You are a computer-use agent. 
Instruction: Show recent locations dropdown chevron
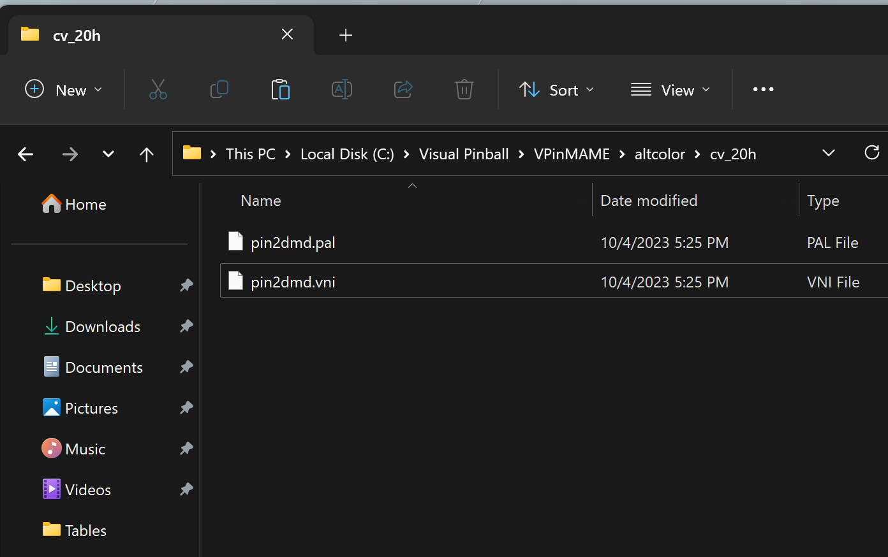108,154
